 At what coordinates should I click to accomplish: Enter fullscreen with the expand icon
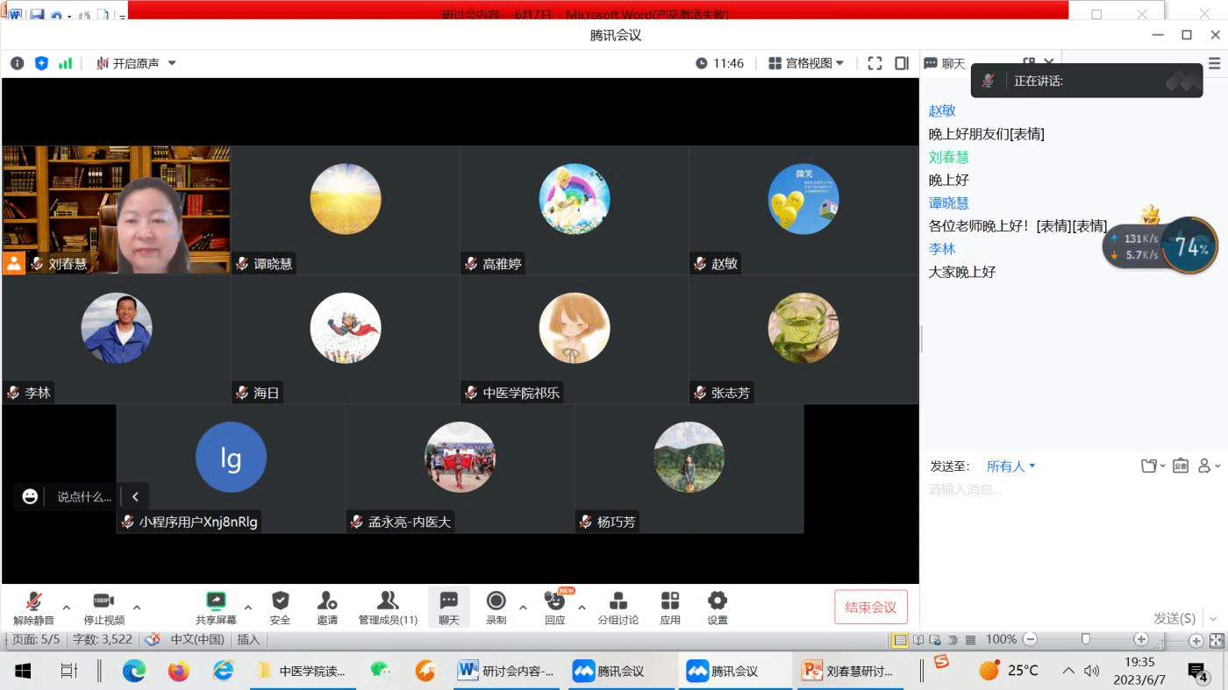[x=875, y=63]
